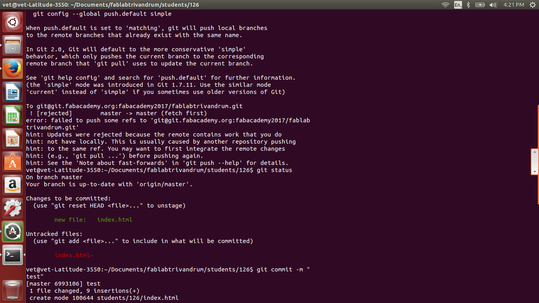The height and width of the screenshot is (303, 539).
Task: Click the terminal scrollbar handle
Action: coord(535,161)
